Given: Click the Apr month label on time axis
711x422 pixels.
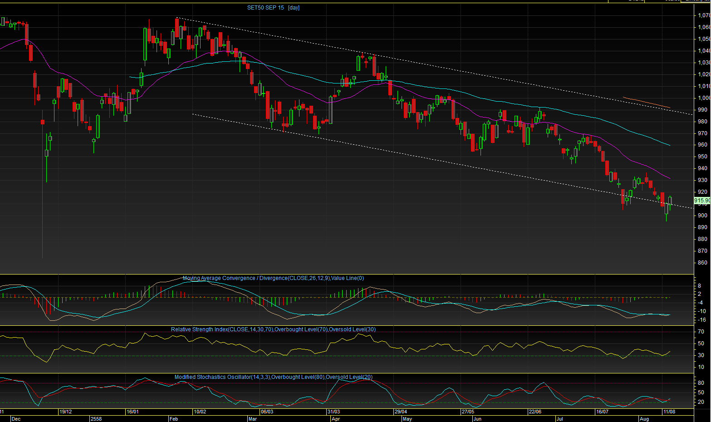Looking at the screenshot, I should 336,419.
